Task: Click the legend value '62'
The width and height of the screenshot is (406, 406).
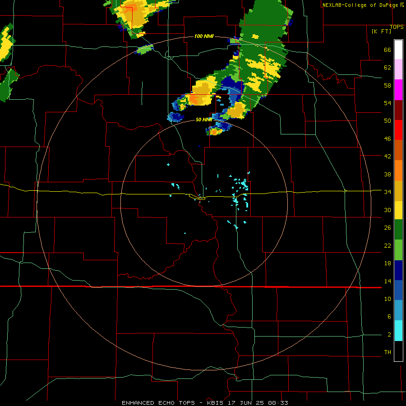Action: pyautogui.click(x=388, y=68)
